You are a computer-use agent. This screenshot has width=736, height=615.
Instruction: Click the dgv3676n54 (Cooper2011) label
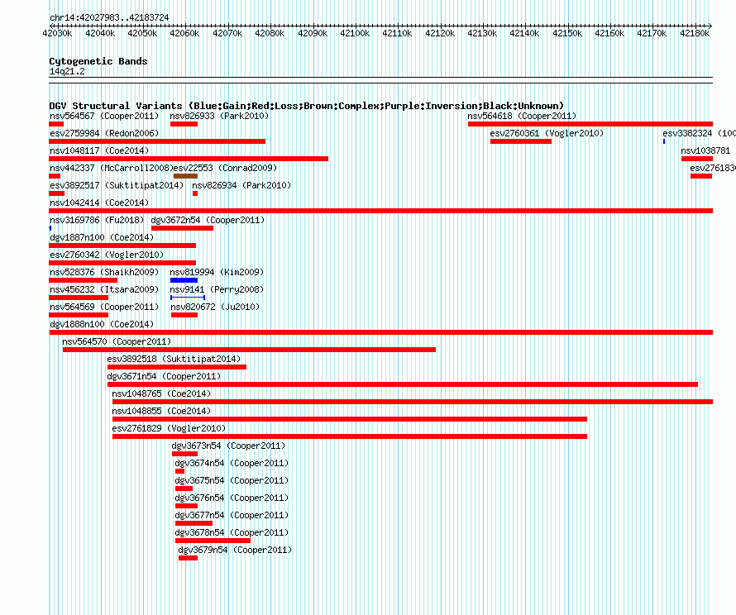(232, 498)
